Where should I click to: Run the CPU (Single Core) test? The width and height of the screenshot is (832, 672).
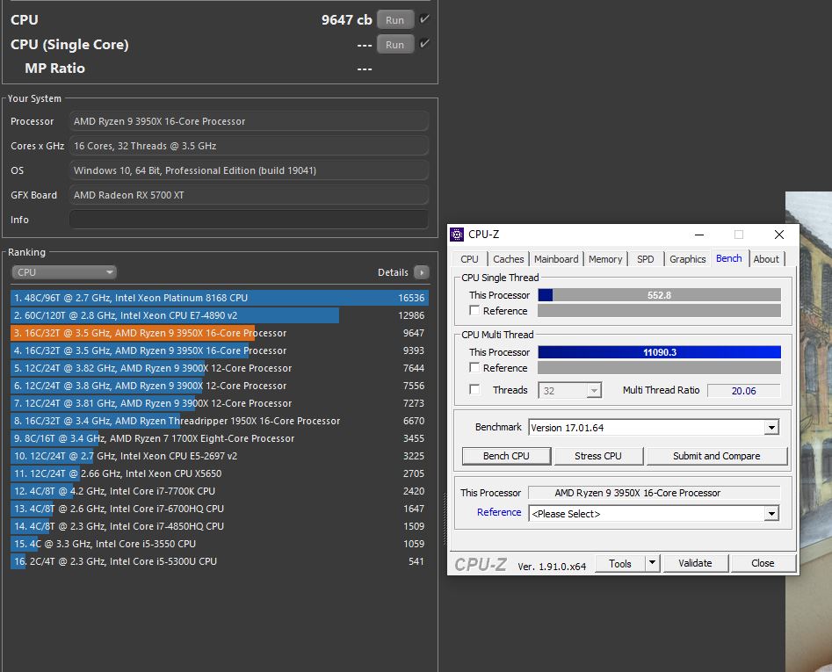tap(394, 45)
